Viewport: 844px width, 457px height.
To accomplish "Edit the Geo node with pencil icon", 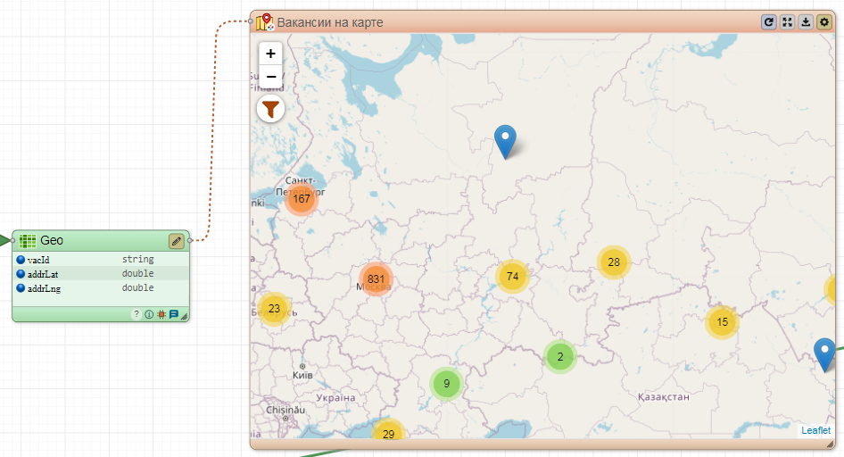I will [x=177, y=241].
